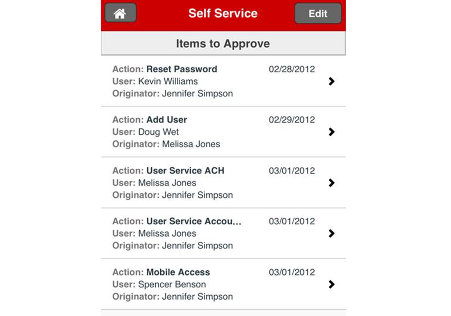Click the chevron for User Service Accou...
The width and height of the screenshot is (451, 316).
331,233
